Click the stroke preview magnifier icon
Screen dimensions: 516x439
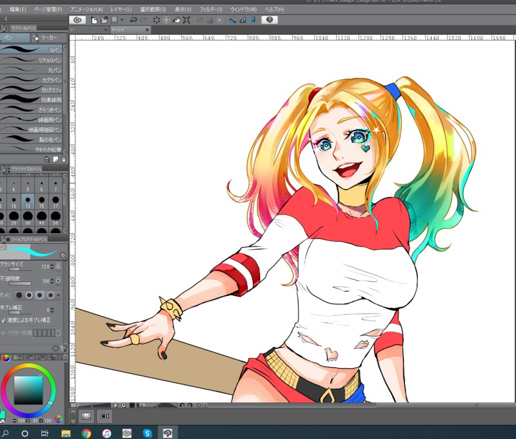coord(63,256)
